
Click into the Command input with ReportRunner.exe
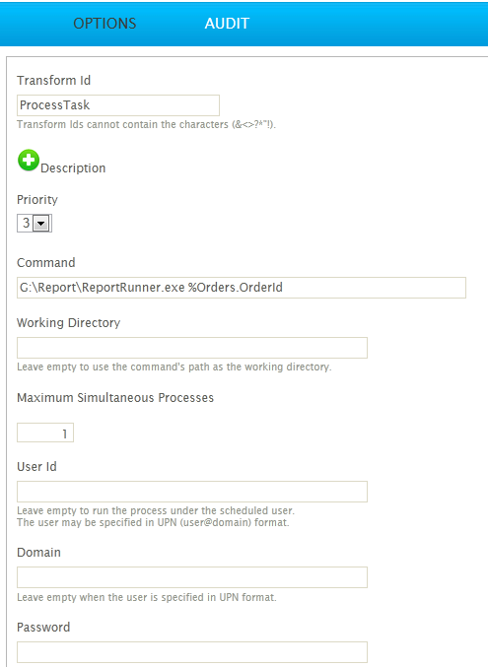[x=242, y=288]
